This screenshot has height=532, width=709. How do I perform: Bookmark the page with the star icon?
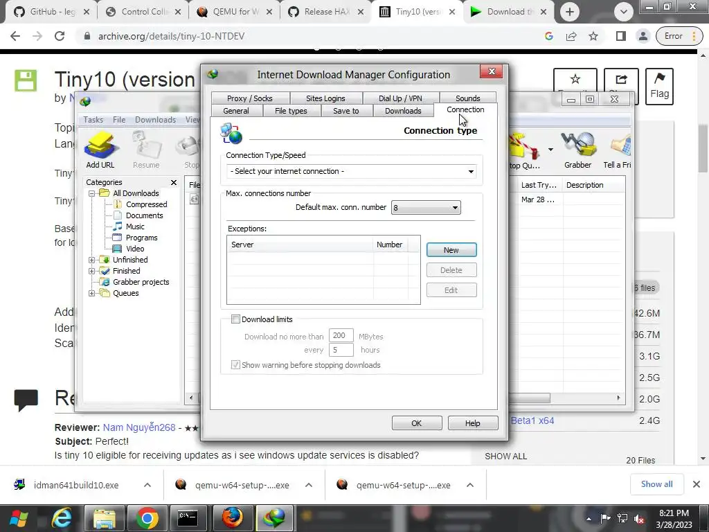(x=593, y=36)
